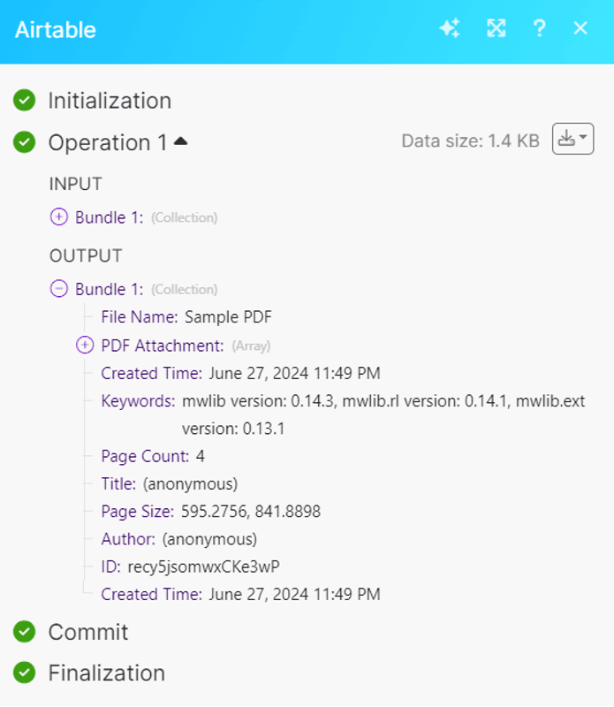Click the File Name field label
This screenshot has width=614, height=707.
click(x=140, y=317)
